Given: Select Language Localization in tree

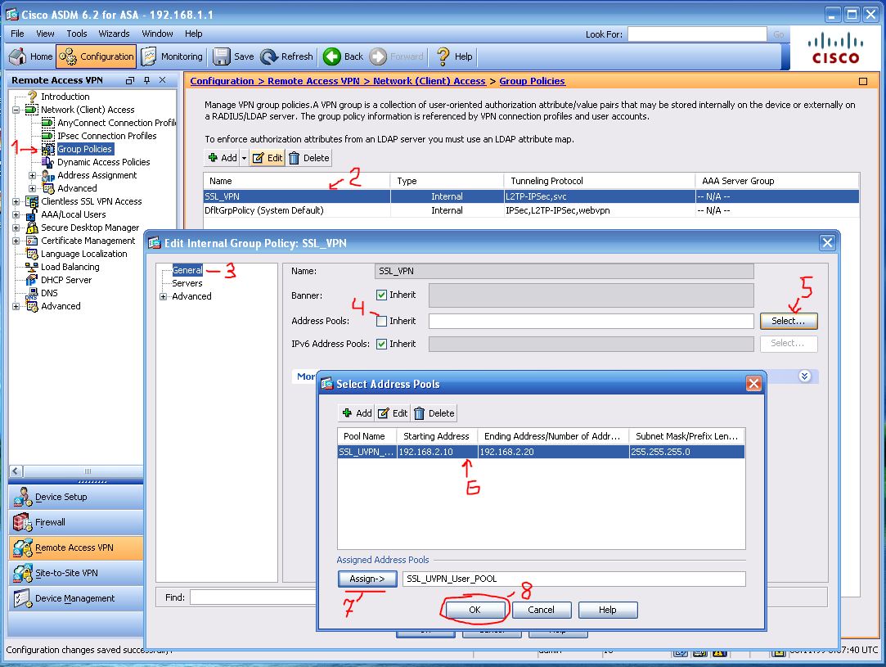Looking at the screenshot, I should pos(83,254).
